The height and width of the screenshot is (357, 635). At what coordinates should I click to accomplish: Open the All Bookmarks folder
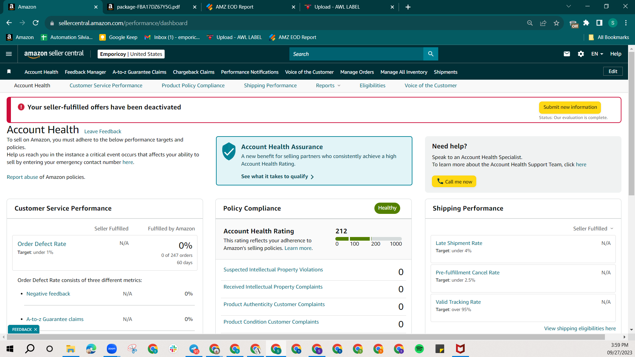609,37
